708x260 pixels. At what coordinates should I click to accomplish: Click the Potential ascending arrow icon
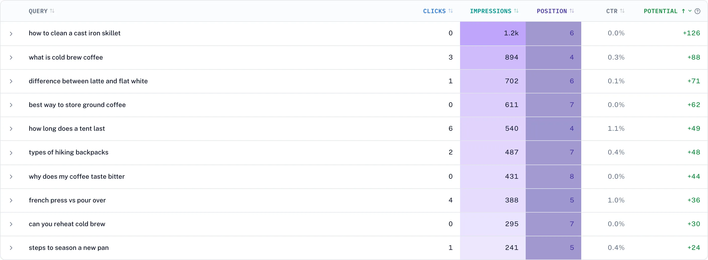[x=683, y=11]
